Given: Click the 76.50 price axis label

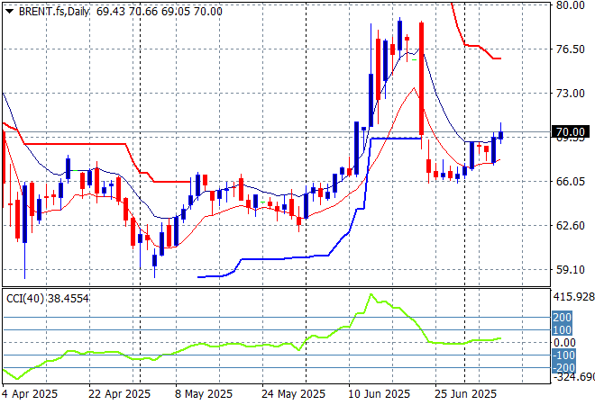Looking at the screenshot, I should coord(571,49).
